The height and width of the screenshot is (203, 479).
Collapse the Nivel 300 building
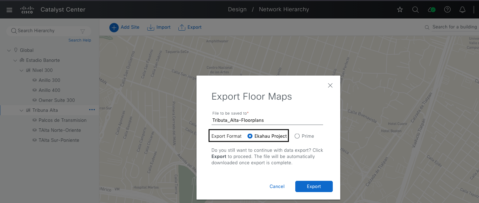pos(21,70)
